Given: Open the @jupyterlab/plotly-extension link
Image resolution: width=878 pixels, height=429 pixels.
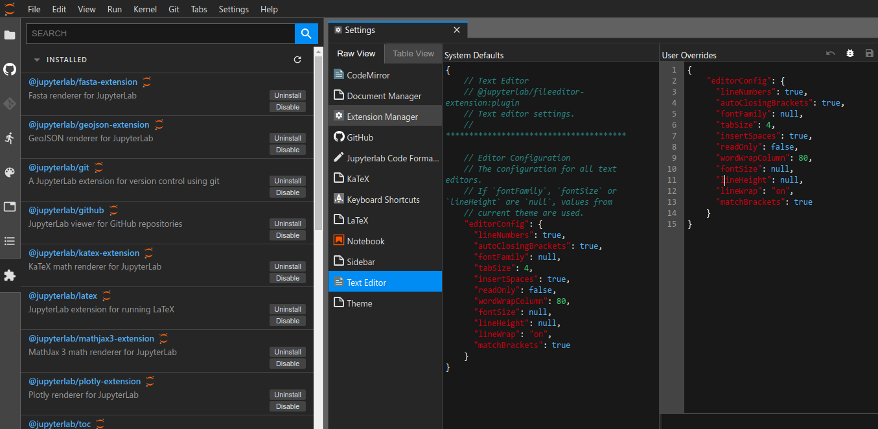Looking at the screenshot, I should point(85,382).
